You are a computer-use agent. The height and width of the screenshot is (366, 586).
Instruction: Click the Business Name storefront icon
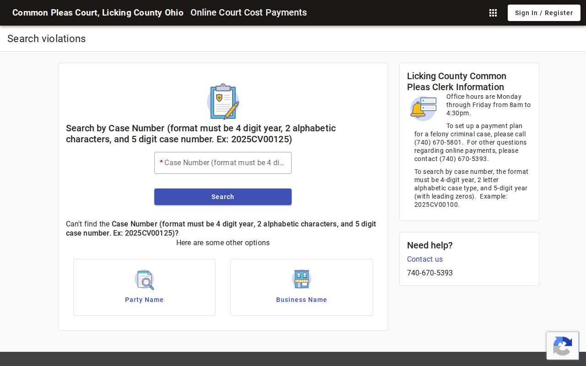point(302,279)
